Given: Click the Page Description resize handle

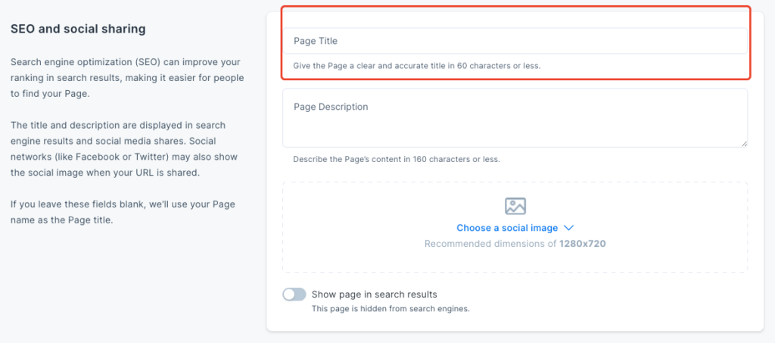Looking at the screenshot, I should coord(745,143).
